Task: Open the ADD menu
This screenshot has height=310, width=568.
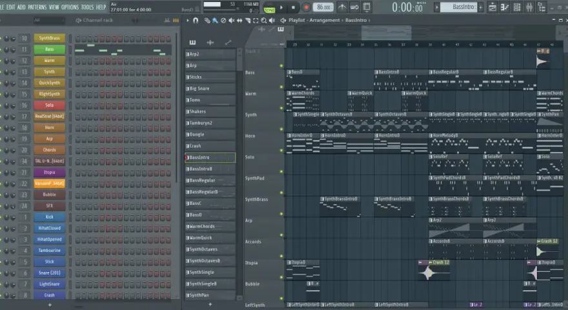Action: (21, 7)
